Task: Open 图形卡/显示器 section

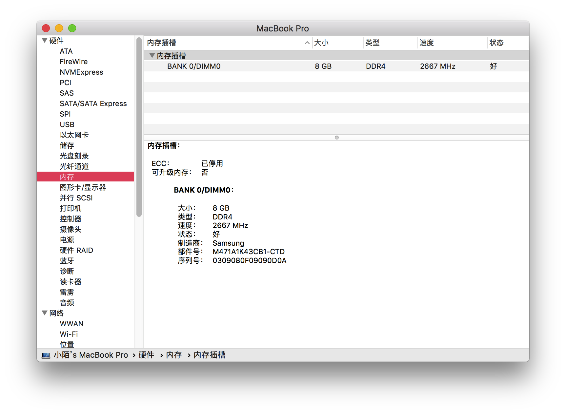Action: 83,187
